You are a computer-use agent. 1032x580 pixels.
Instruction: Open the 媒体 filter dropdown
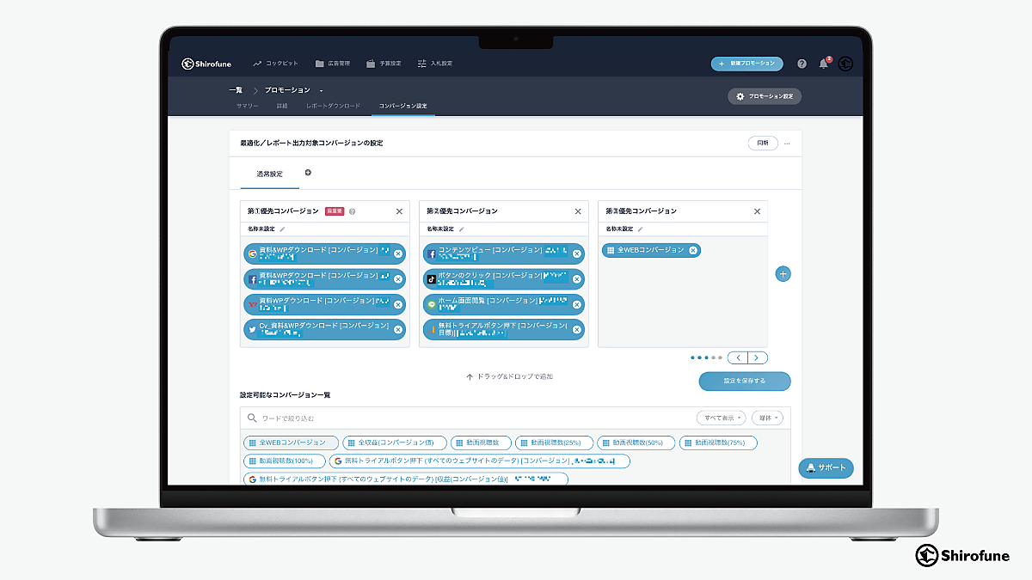click(x=767, y=418)
